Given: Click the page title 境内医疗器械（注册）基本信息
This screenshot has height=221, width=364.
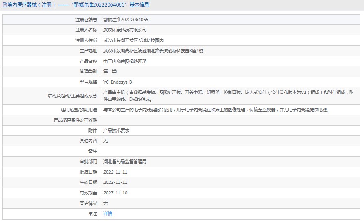Looking at the screenshot, I should click(x=78, y=5).
